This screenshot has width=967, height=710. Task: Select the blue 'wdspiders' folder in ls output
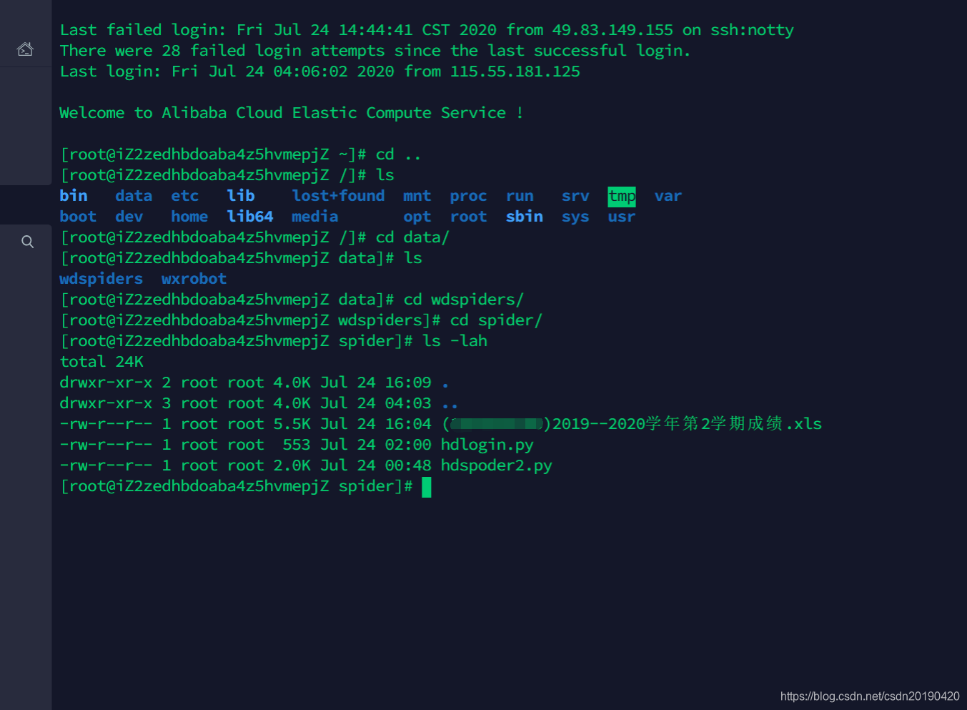[x=101, y=279]
